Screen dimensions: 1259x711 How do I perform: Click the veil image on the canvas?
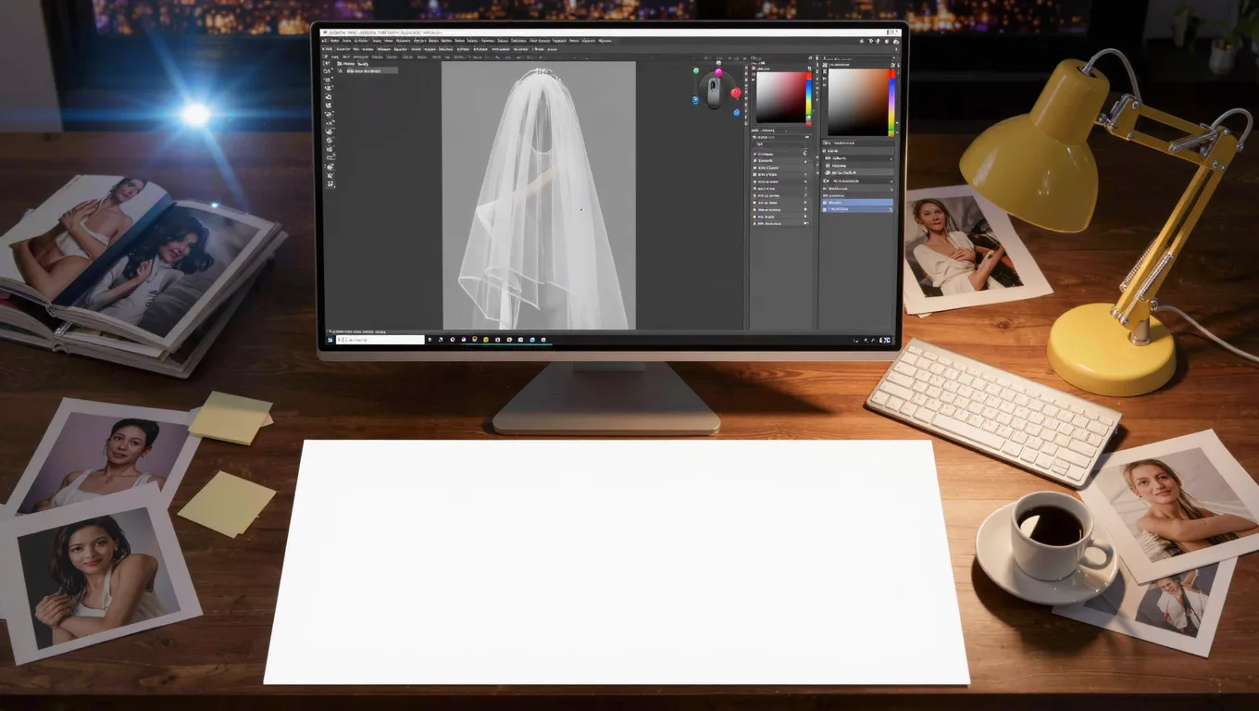click(539, 195)
